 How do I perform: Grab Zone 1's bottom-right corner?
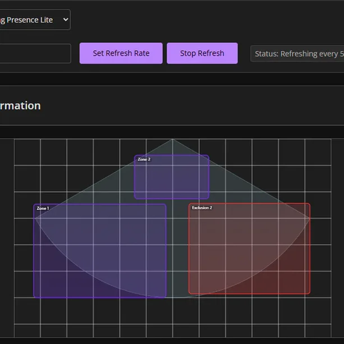(x=166, y=297)
